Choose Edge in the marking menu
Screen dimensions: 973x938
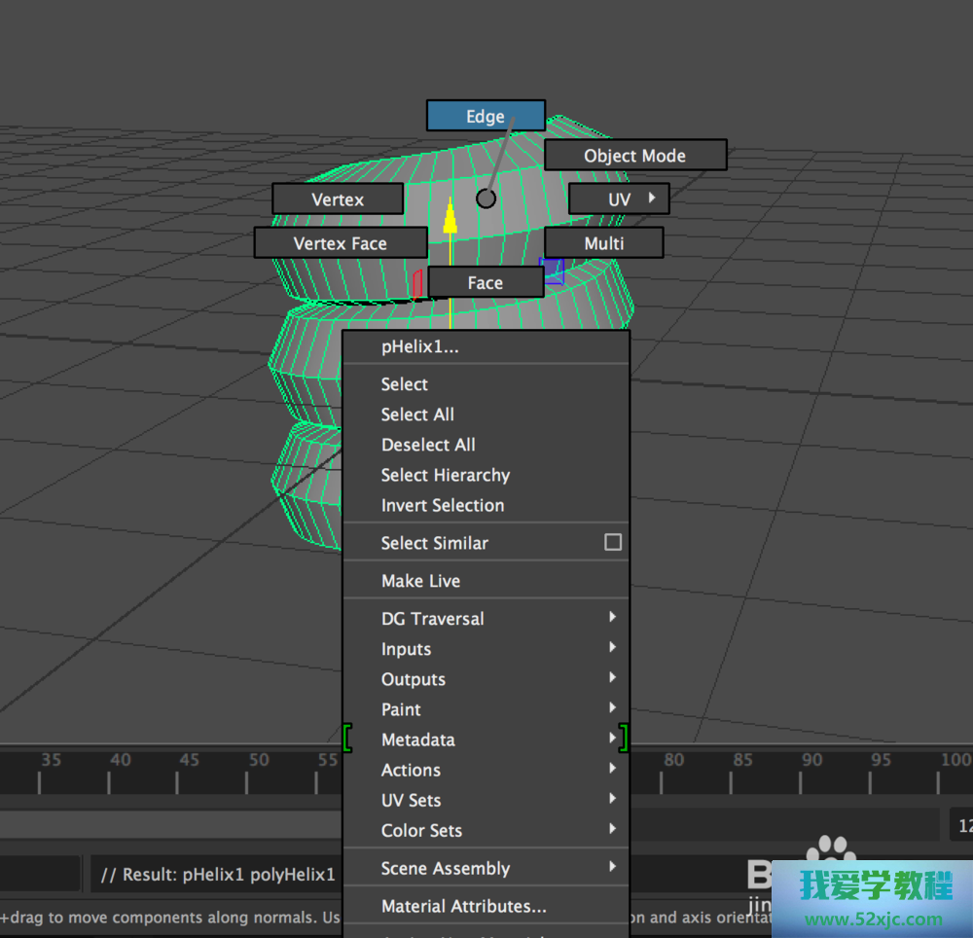point(485,117)
